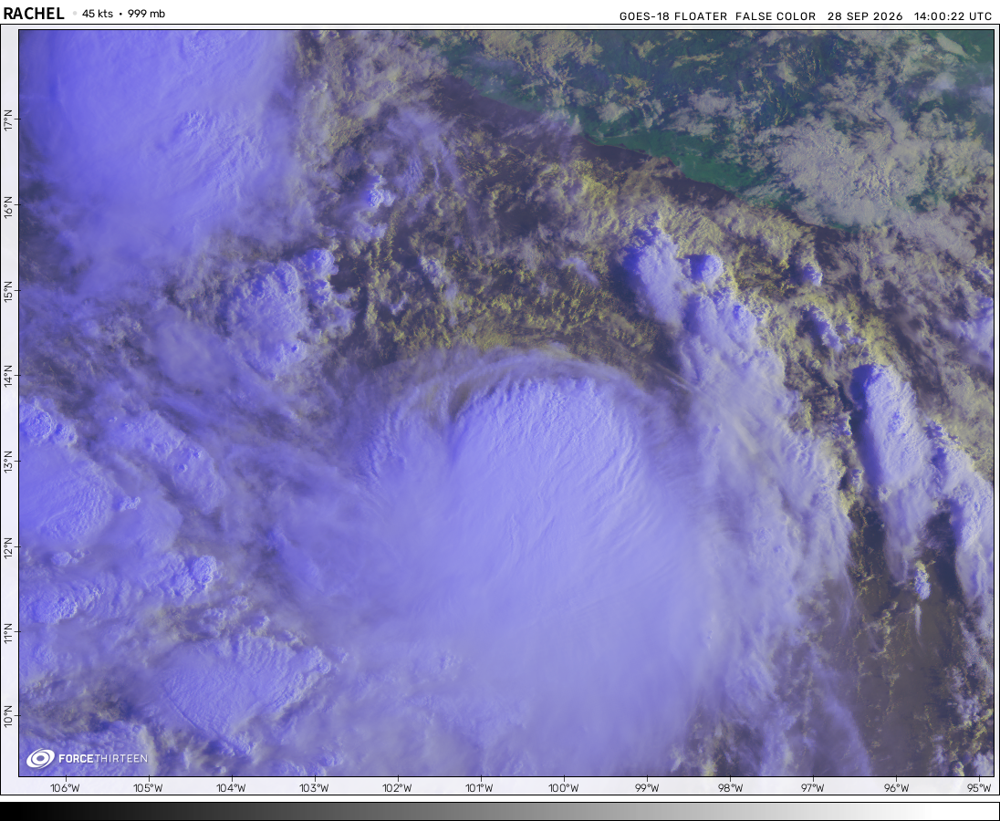Click the 17°N latitude axis label
Viewport: 1000px width, 821px height.
[8, 120]
